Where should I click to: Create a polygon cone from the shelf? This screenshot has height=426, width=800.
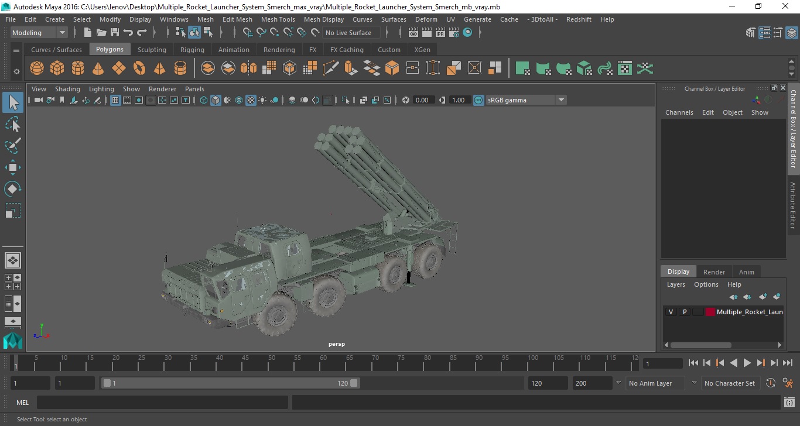click(98, 68)
